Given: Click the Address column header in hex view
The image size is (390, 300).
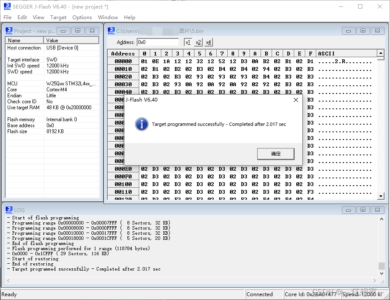Looking at the screenshot, I should click(x=123, y=54).
